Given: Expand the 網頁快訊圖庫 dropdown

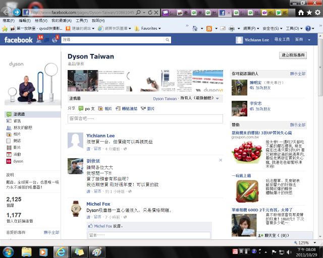Looking at the screenshot, I should pos(130,29).
